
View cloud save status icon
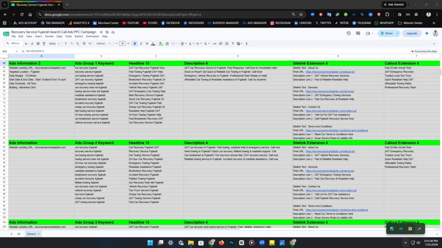pos(113,32)
